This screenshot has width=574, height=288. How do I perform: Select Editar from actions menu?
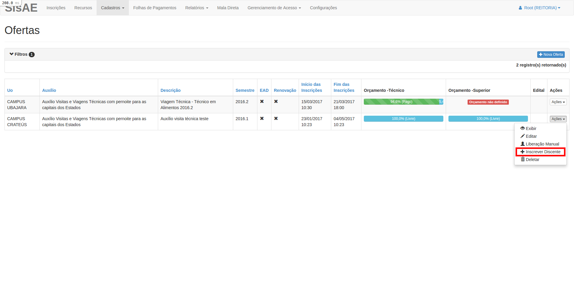click(x=541, y=136)
